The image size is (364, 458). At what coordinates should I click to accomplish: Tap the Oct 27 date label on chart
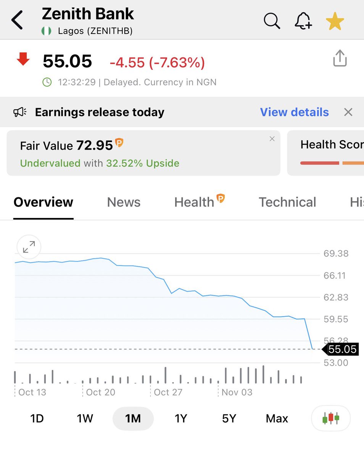[x=168, y=392]
